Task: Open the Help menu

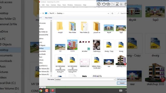Action: [x=85, y=5]
